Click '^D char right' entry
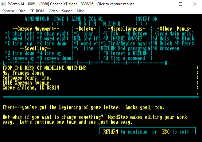The height and width of the screenshot is (142, 202). point(53,34)
